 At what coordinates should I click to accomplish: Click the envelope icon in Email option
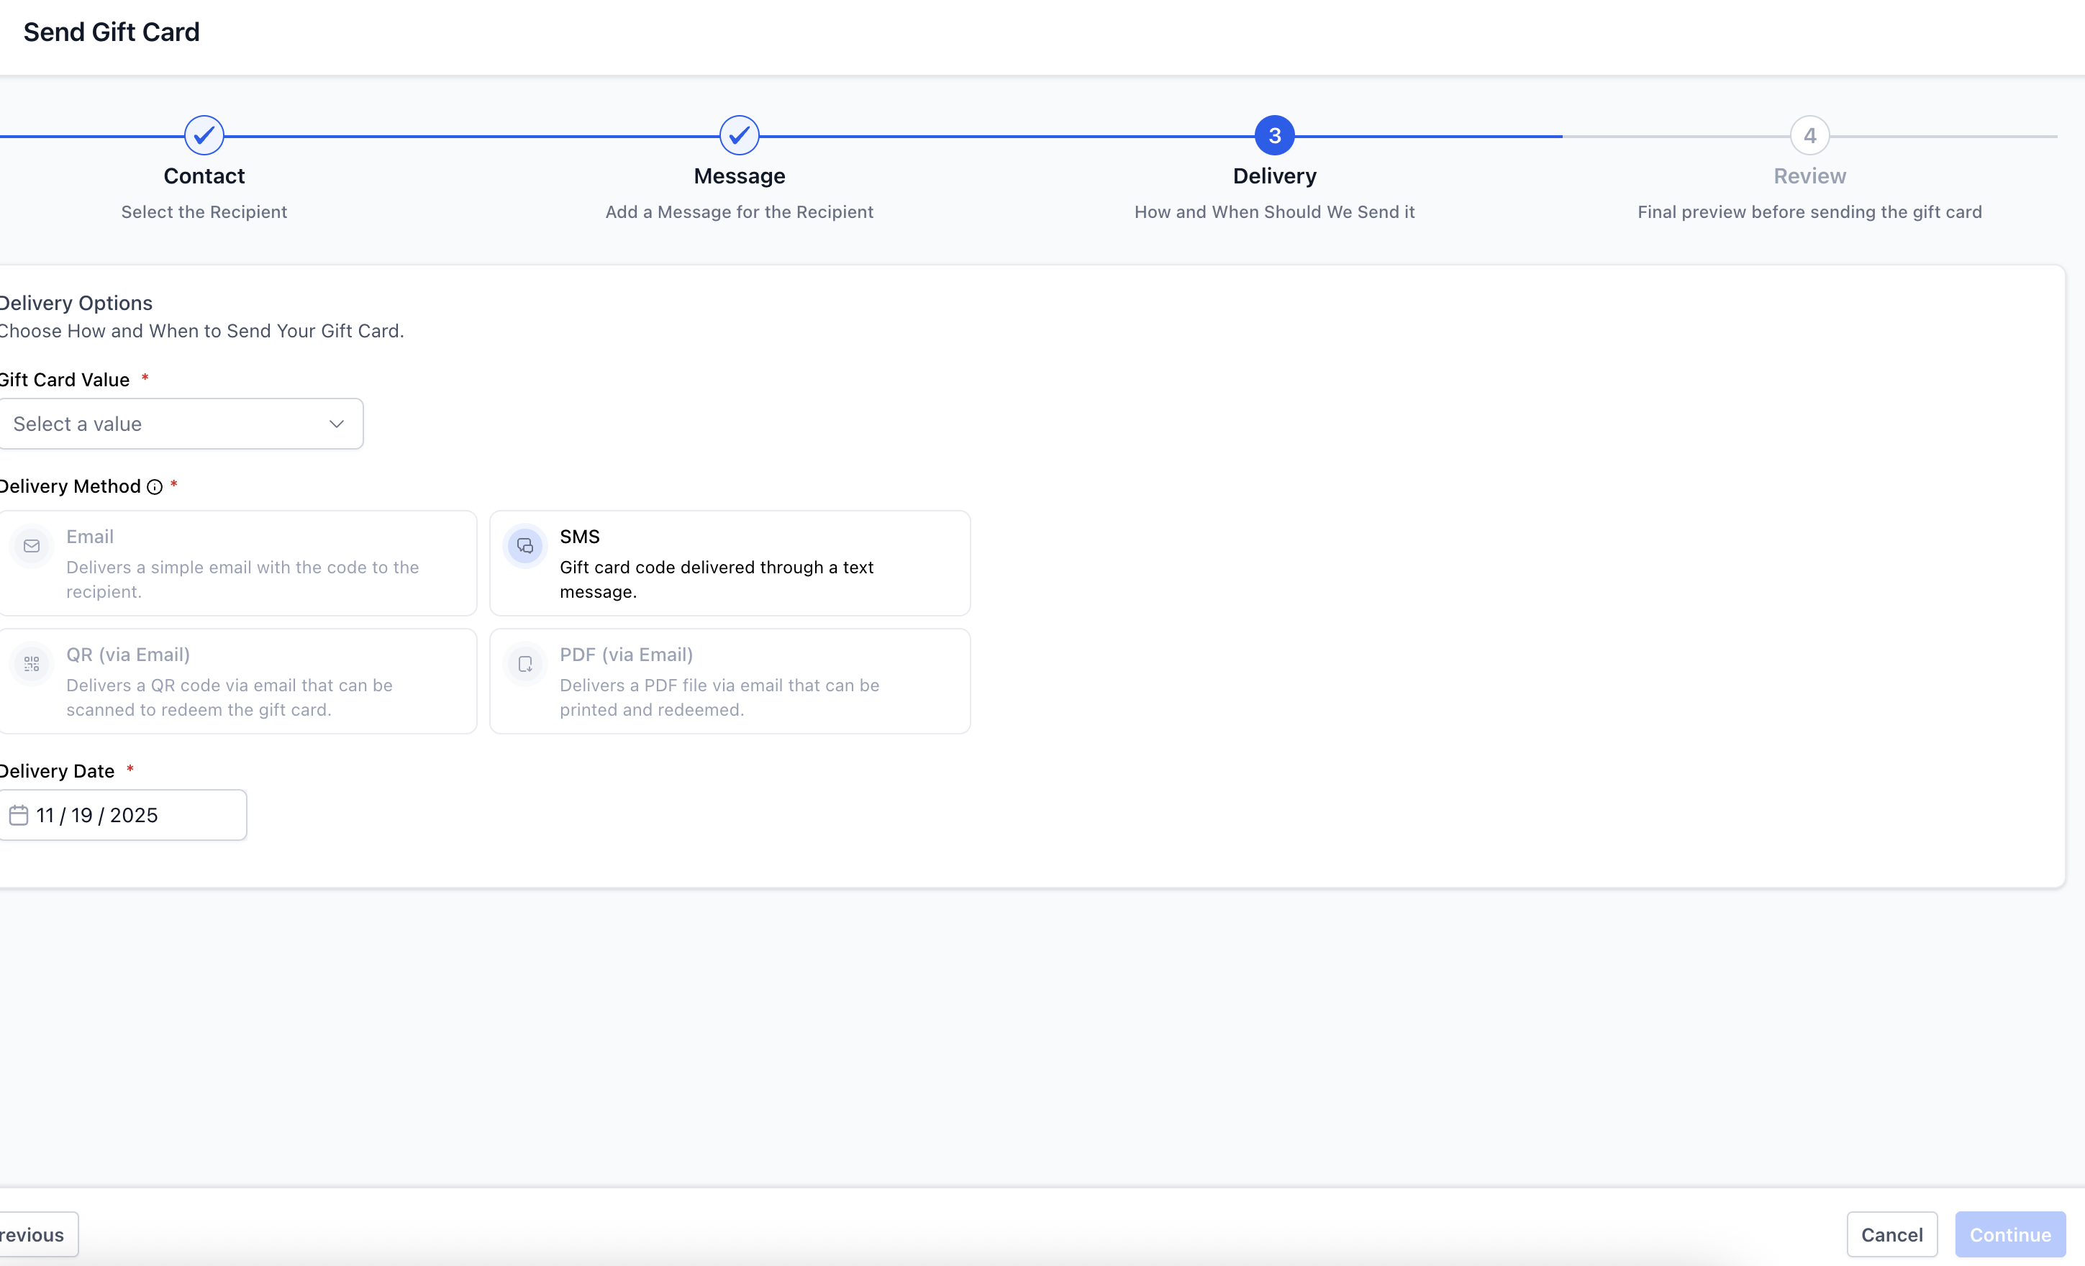(x=32, y=546)
